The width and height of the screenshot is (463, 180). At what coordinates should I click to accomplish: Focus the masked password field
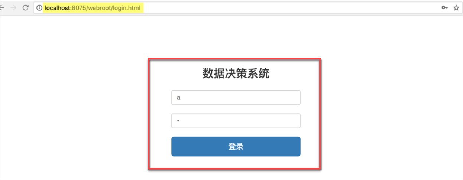click(x=236, y=121)
